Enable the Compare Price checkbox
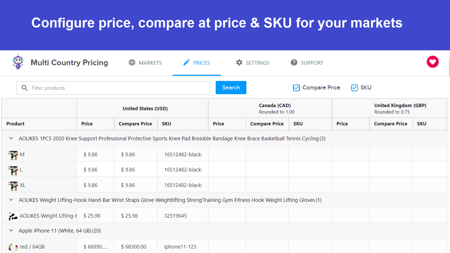Image resolution: width=450 pixels, height=253 pixels. click(296, 87)
